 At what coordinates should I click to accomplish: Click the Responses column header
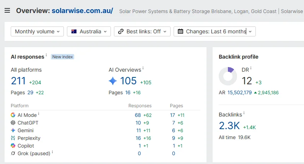point(140,106)
